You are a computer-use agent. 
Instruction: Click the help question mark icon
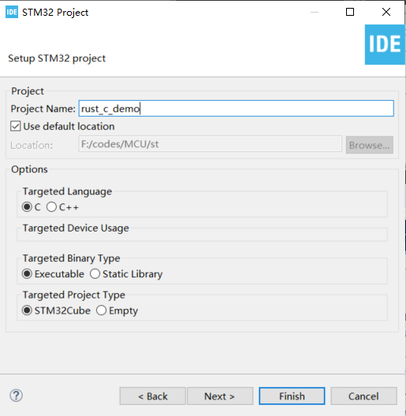[x=17, y=396]
